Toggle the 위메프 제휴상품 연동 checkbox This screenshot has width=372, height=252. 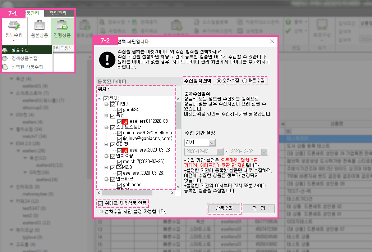tap(101, 203)
